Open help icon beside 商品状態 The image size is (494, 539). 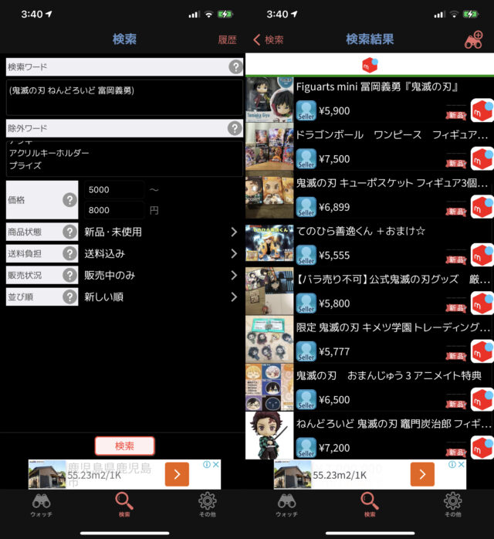pos(69,232)
